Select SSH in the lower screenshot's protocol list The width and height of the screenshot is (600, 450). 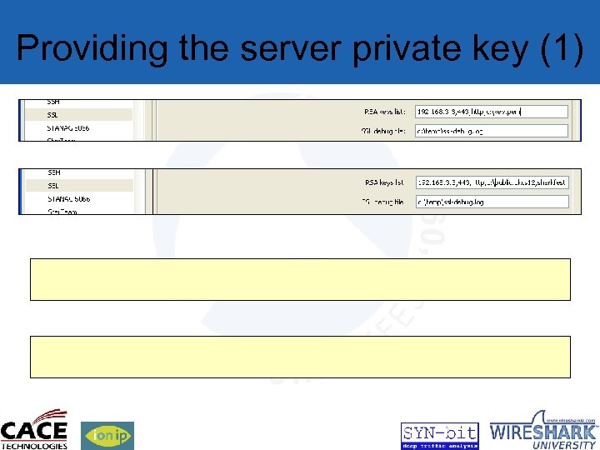[x=54, y=172]
